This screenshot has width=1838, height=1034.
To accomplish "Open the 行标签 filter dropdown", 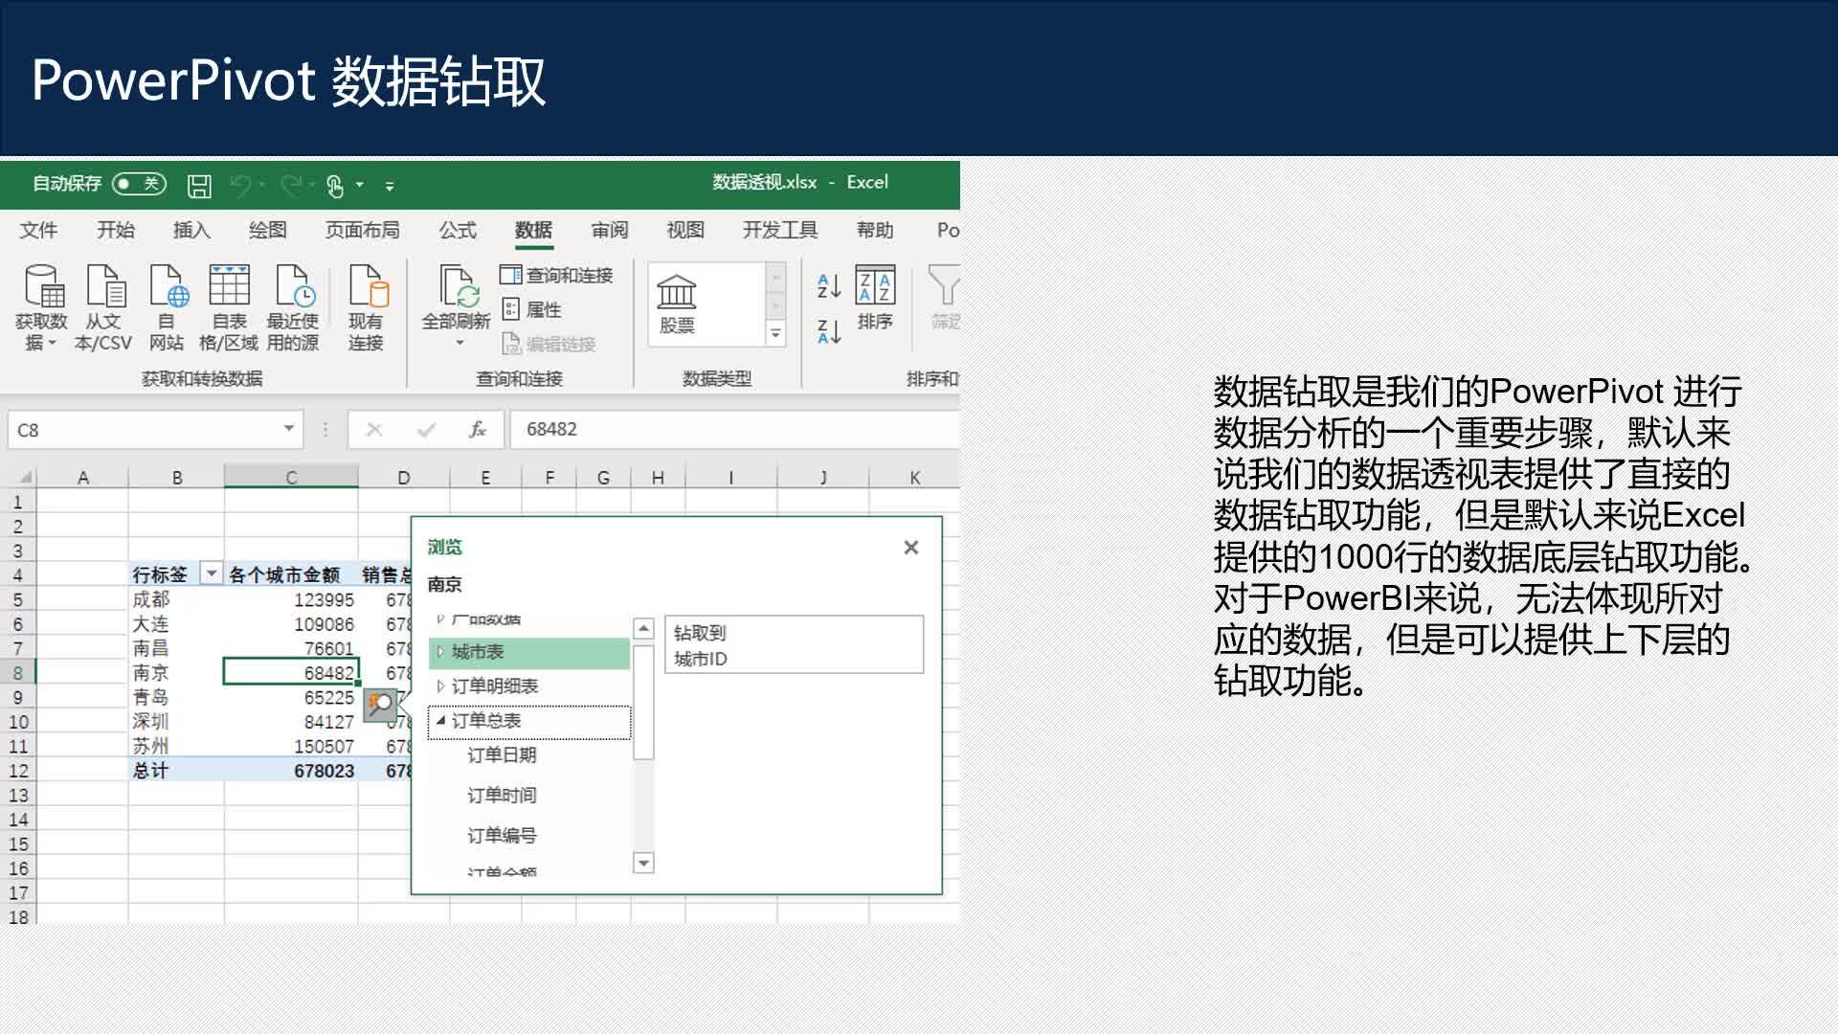I will point(212,573).
